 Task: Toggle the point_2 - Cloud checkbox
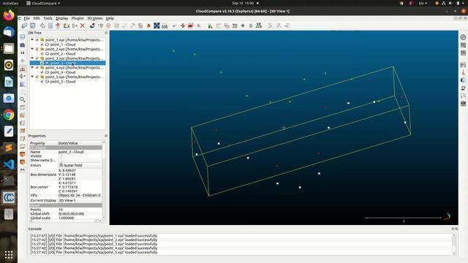coord(42,53)
